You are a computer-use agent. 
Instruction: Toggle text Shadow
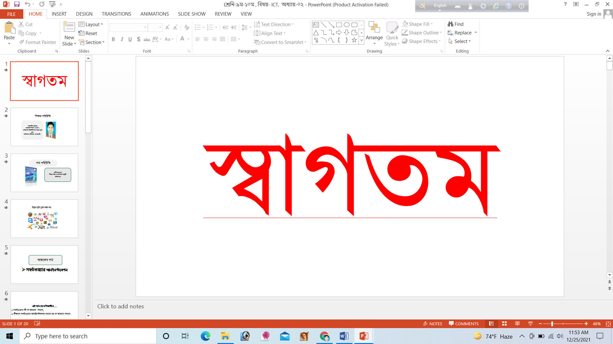click(x=138, y=39)
